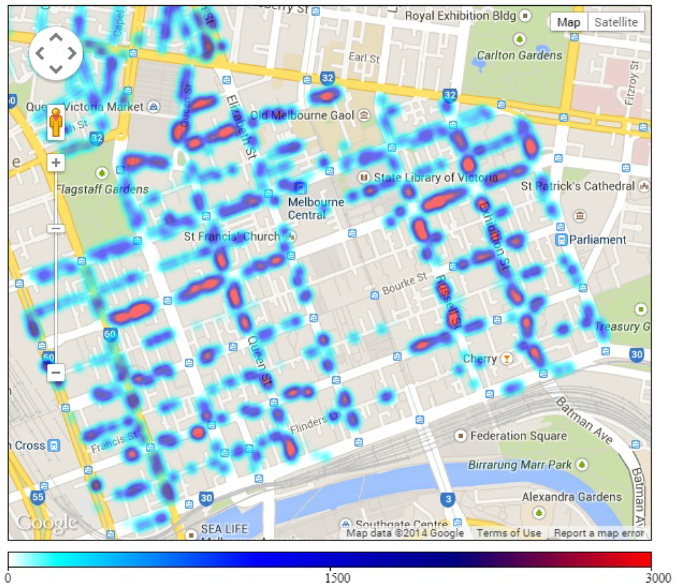Click the Treasury Gardens marker icon

click(640, 309)
